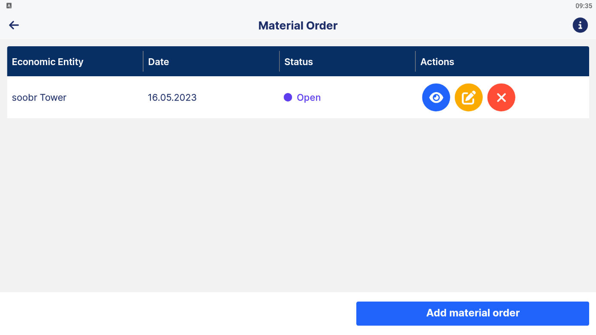Tap the 09:35 clock in status bar

click(x=584, y=6)
